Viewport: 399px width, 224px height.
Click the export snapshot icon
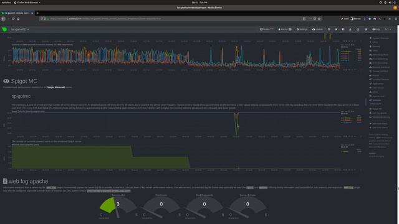click(358, 29)
